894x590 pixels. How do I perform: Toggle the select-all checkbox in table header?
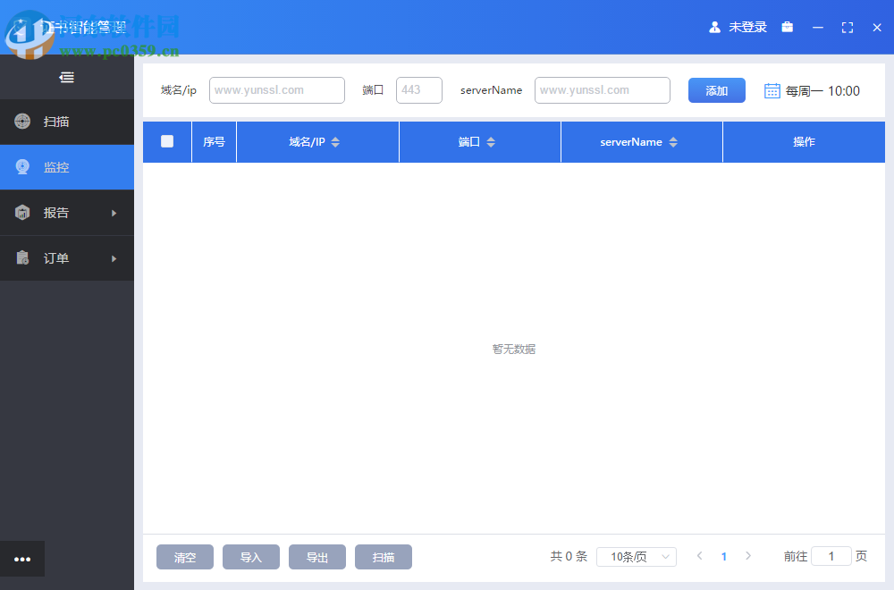[x=166, y=141]
